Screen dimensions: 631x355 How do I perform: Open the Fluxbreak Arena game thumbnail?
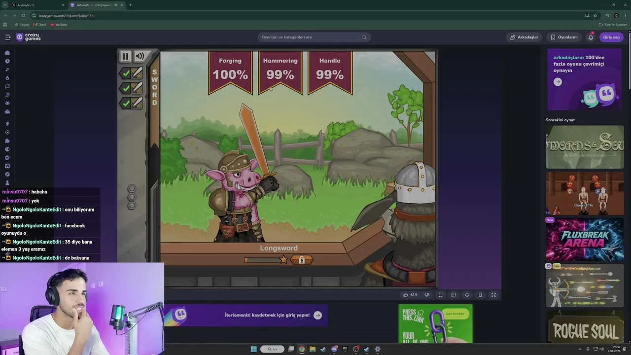point(585,240)
